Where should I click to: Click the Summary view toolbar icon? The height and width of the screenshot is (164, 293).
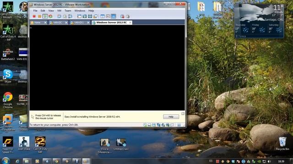(103, 16)
